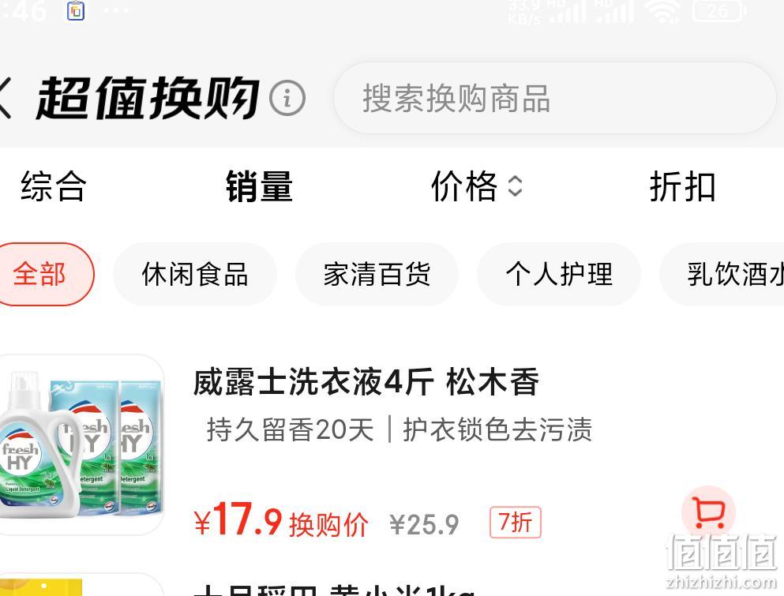784x596 pixels.
Task: Tap the 7折 discount tag
Action: [515, 523]
